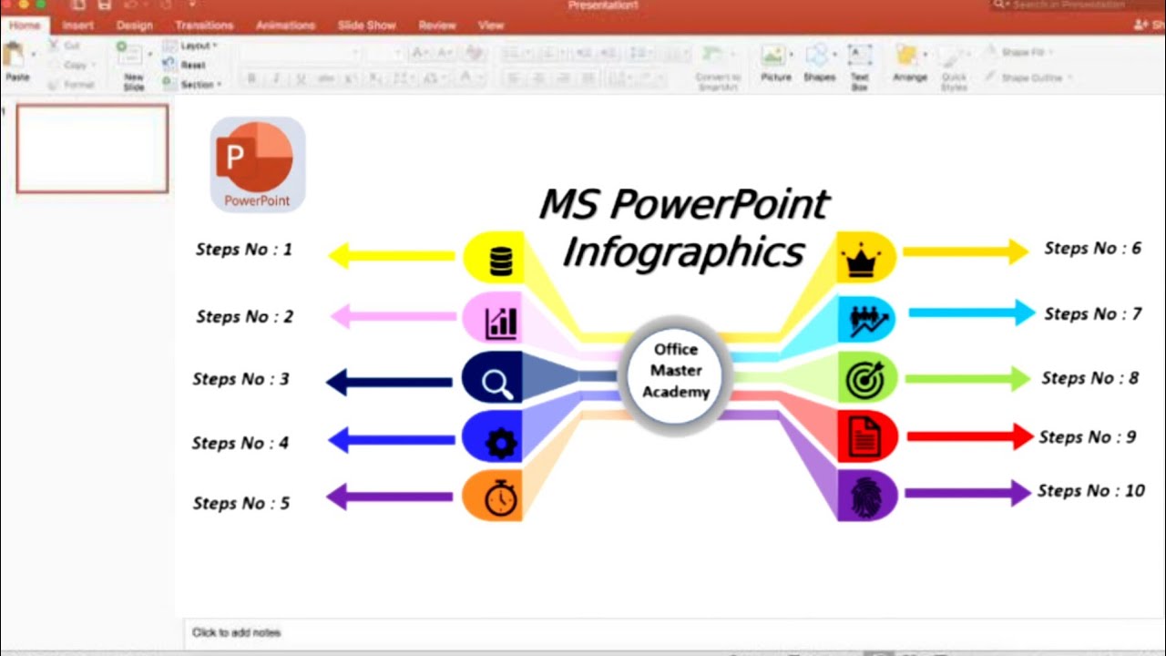The width and height of the screenshot is (1166, 656).
Task: Click the Format painter brush
Action: click(x=54, y=85)
